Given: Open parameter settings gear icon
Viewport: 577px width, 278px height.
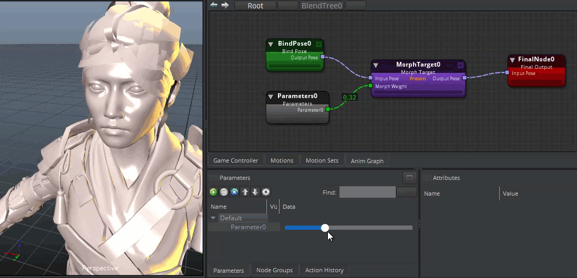Looking at the screenshot, I should (x=266, y=193).
